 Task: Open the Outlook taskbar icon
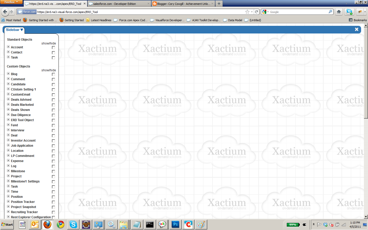[35, 225]
